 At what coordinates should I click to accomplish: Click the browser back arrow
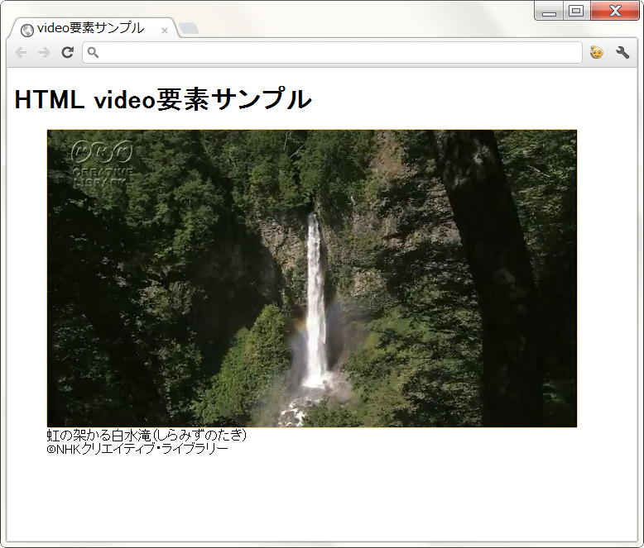21,53
